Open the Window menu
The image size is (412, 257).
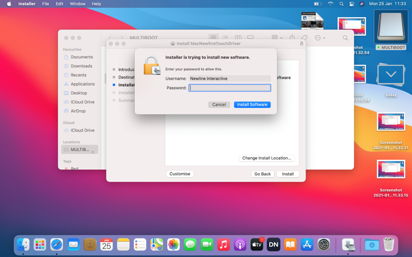click(x=78, y=4)
